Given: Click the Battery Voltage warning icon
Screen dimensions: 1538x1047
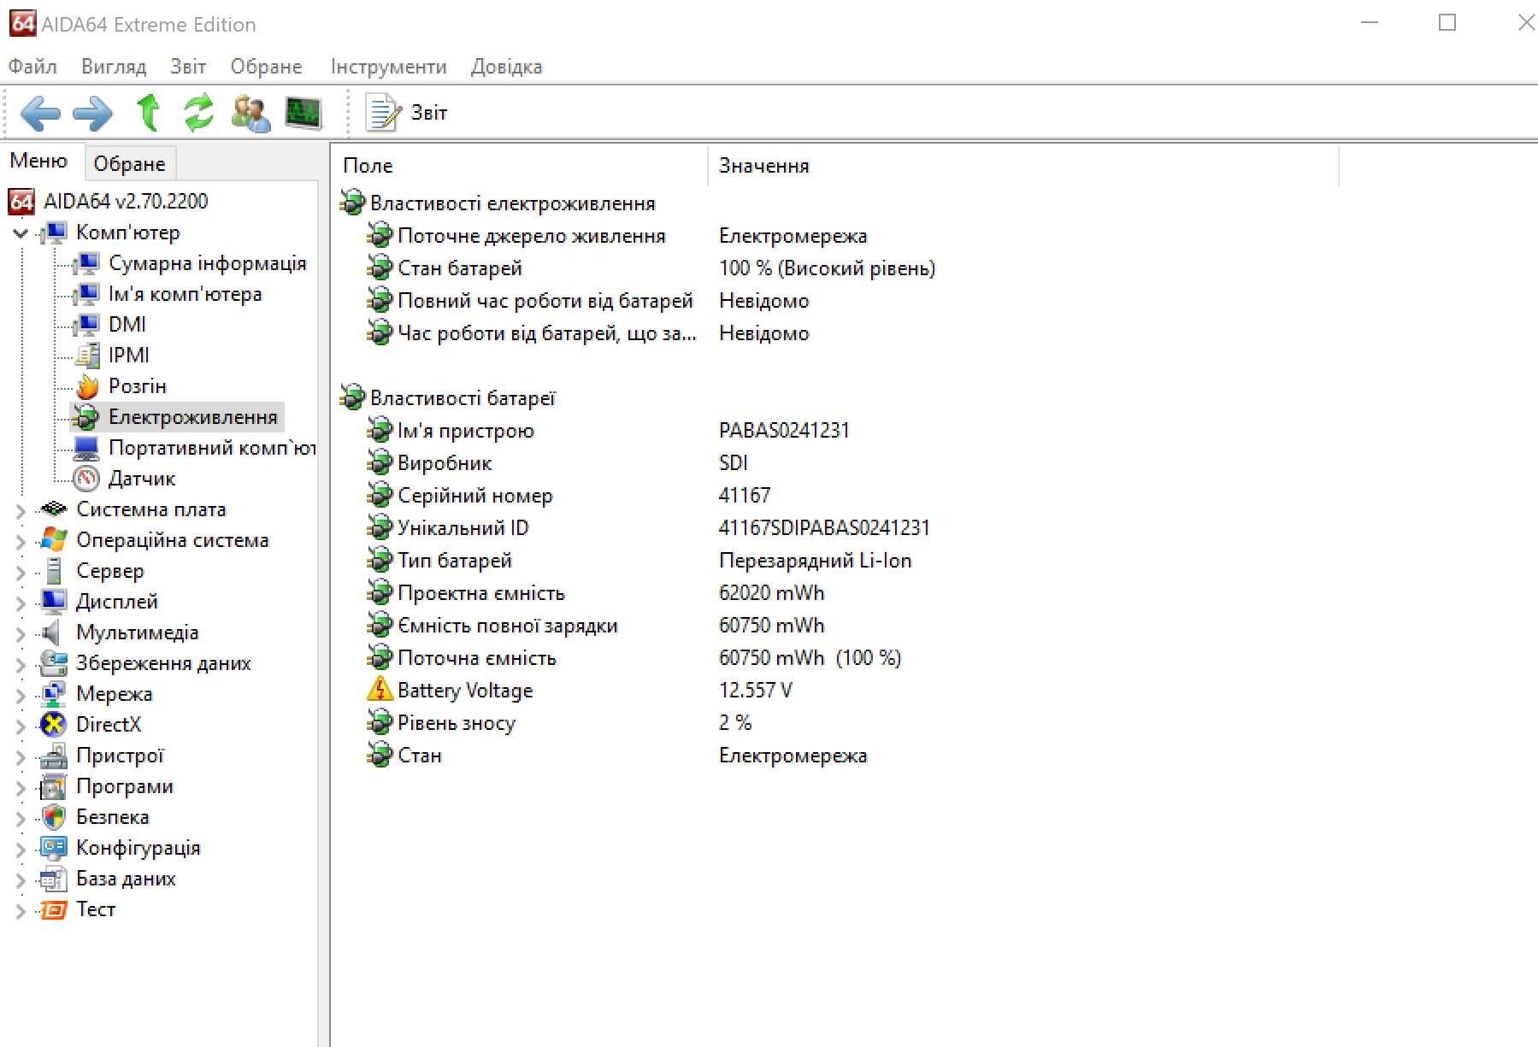Looking at the screenshot, I should (x=380, y=690).
